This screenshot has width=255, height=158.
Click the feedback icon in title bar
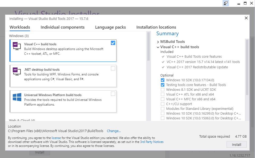point(225,3)
